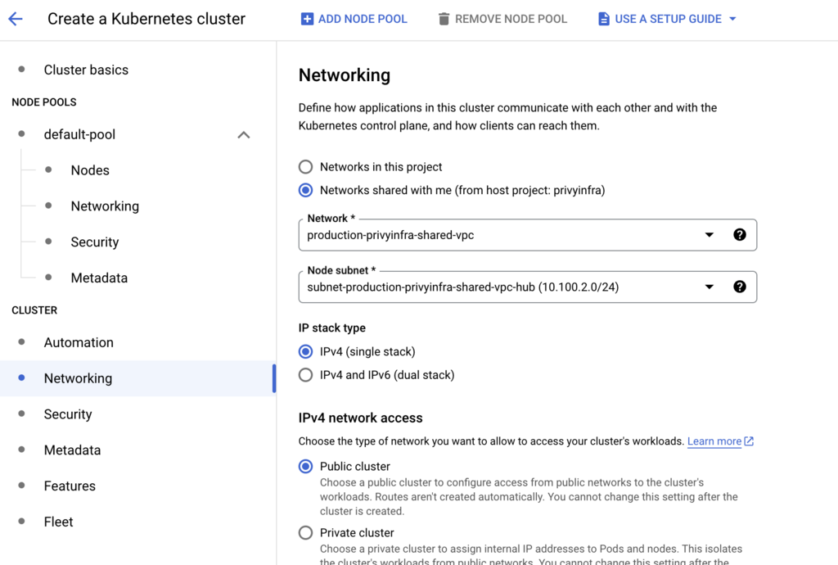Select the Add Node Pool icon
This screenshot has height=565, width=838.
306,18
